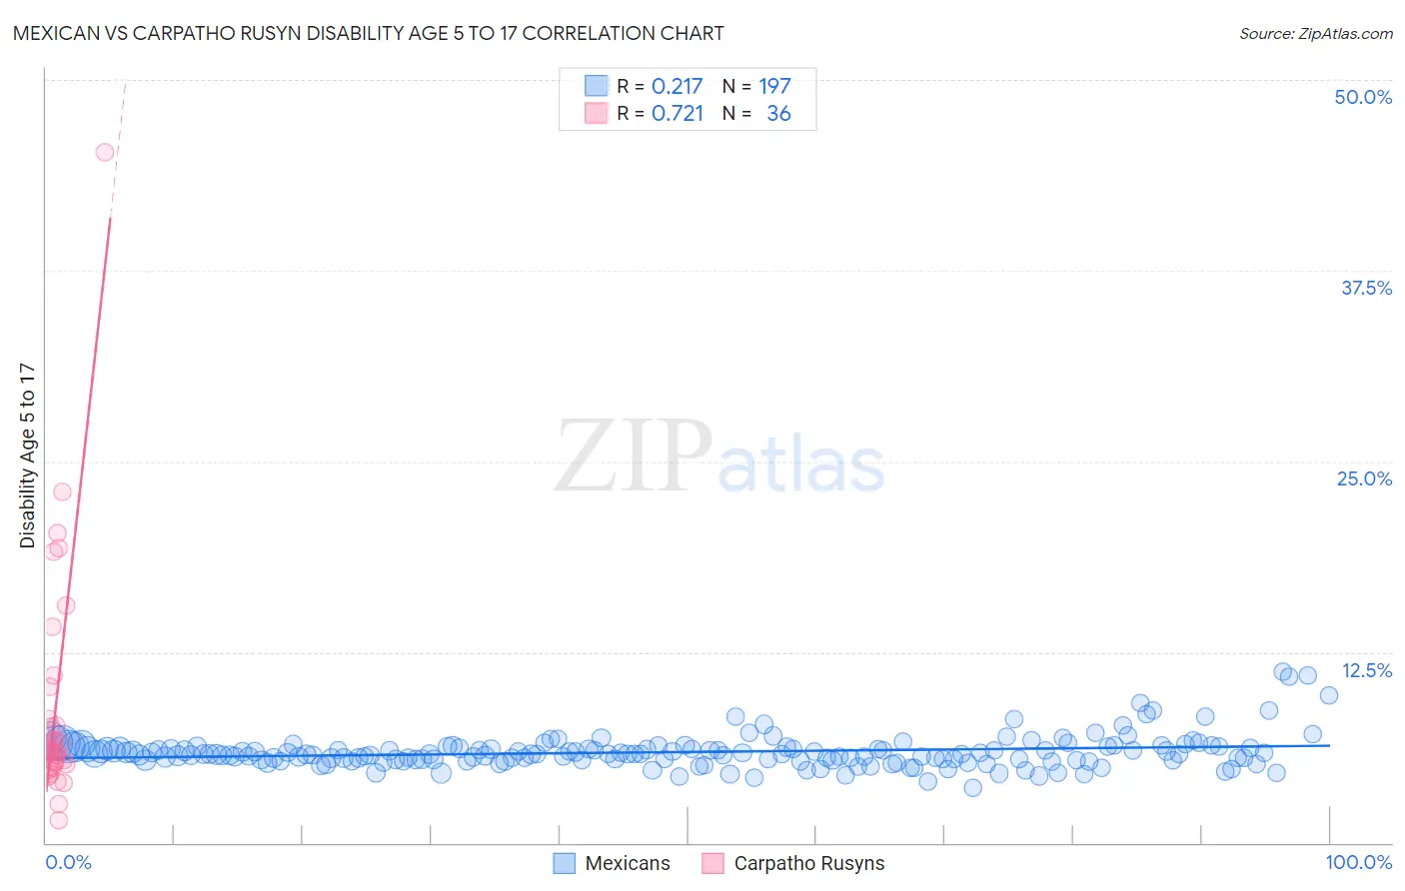The width and height of the screenshot is (1405, 891).
Task: Click the 25.0% y-axis label
Action: click(x=1364, y=478)
